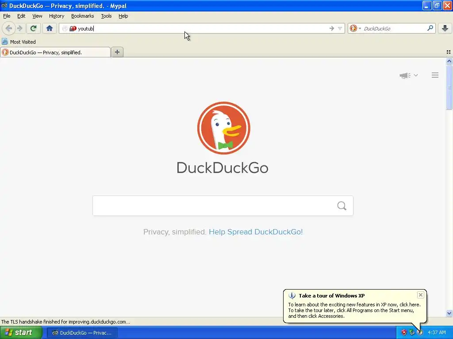Click the Take a tour of Windows XP balloon text
This screenshot has width=453, height=339.
pos(332,296)
